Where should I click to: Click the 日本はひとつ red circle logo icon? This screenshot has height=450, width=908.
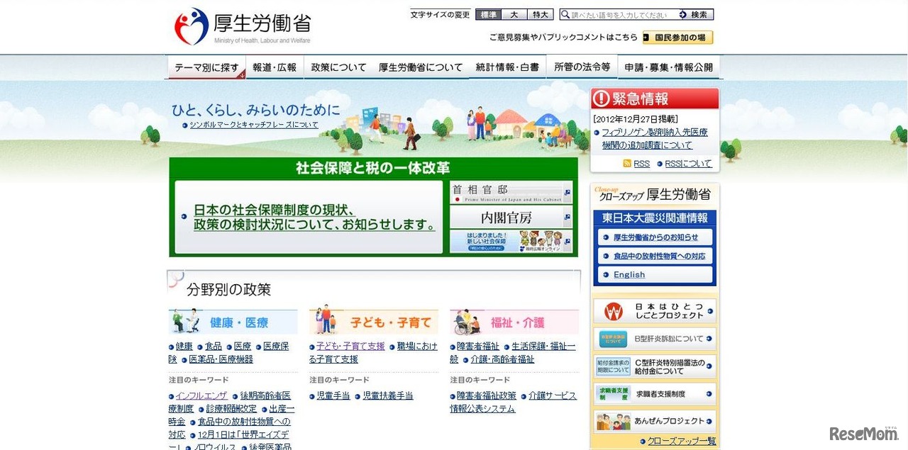613,311
